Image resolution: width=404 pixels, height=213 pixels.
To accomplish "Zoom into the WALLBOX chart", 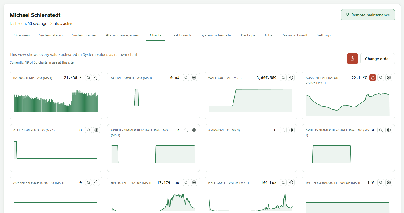I will click(283, 78).
